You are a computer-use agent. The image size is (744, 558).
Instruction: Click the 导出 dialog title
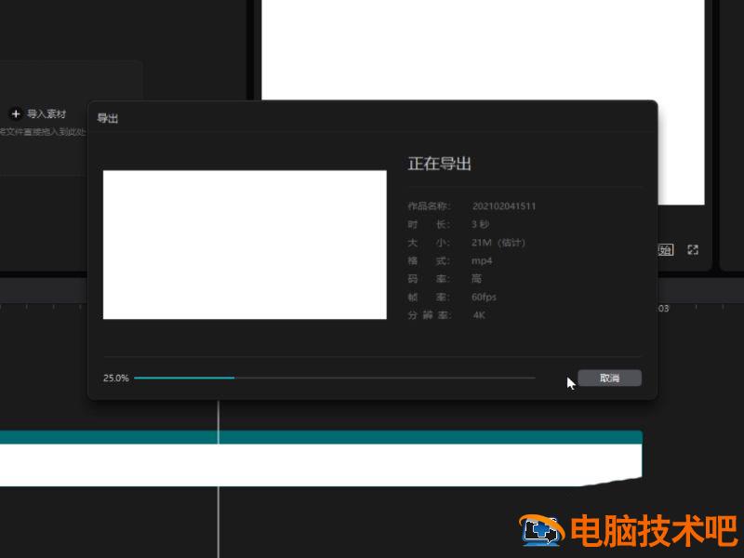click(108, 117)
